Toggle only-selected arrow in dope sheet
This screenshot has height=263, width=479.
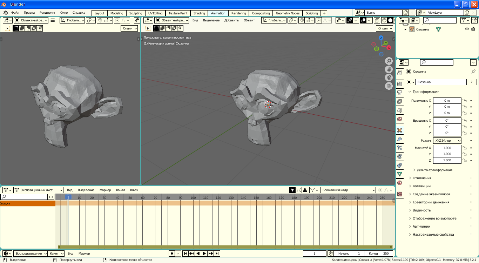point(292,190)
